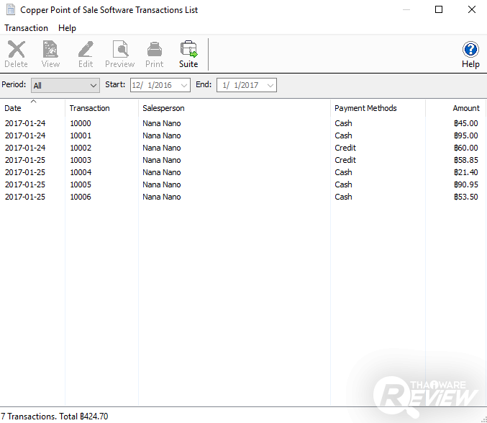Click Nana Nano in transaction 10005's row

tap(162, 184)
